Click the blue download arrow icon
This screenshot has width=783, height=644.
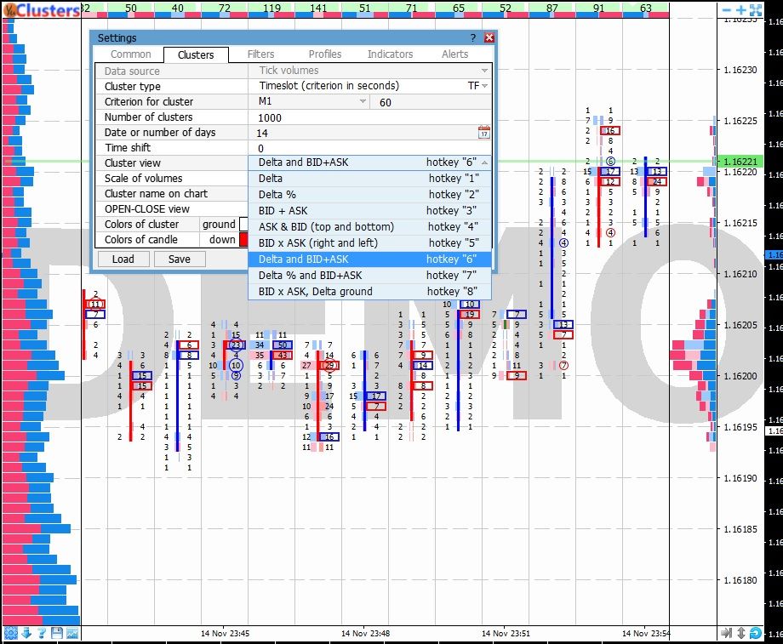point(26,633)
